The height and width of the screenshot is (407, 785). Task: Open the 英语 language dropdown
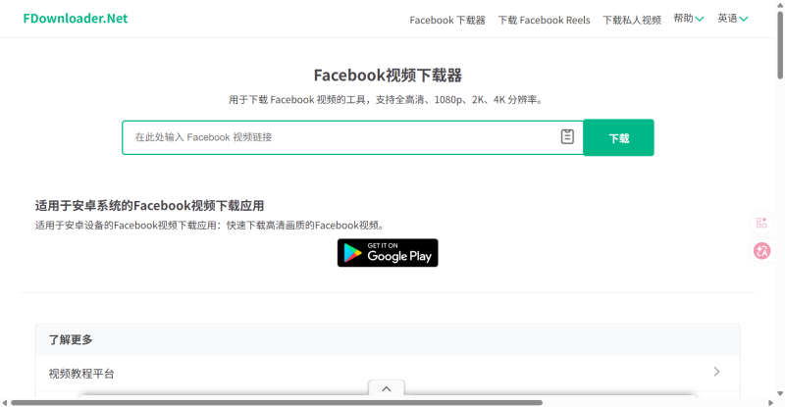pos(732,19)
